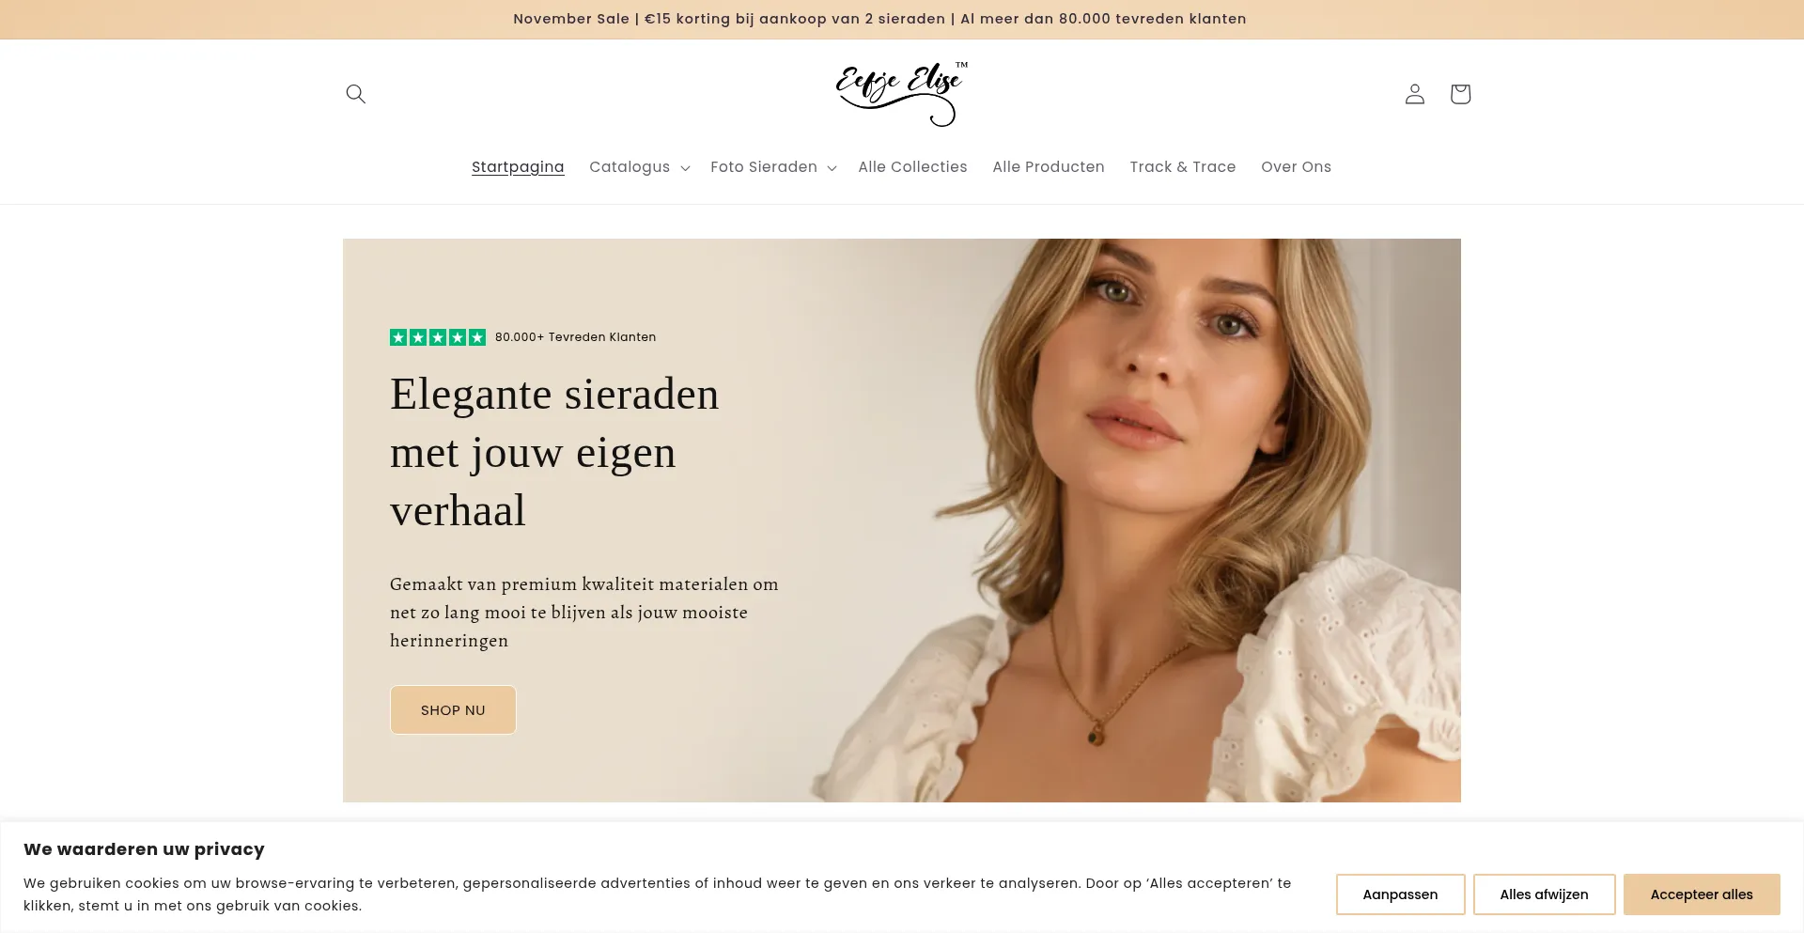Viewport: 1804px width, 933px height.
Task: Expand the Catalogus dropdown menu
Action: (639, 167)
